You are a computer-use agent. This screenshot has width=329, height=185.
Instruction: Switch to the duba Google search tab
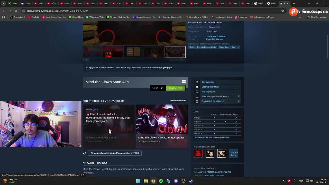pos(259,4)
